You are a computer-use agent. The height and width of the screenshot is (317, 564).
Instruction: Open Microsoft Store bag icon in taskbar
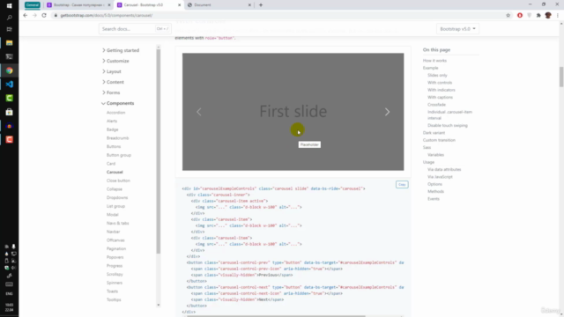click(x=10, y=112)
